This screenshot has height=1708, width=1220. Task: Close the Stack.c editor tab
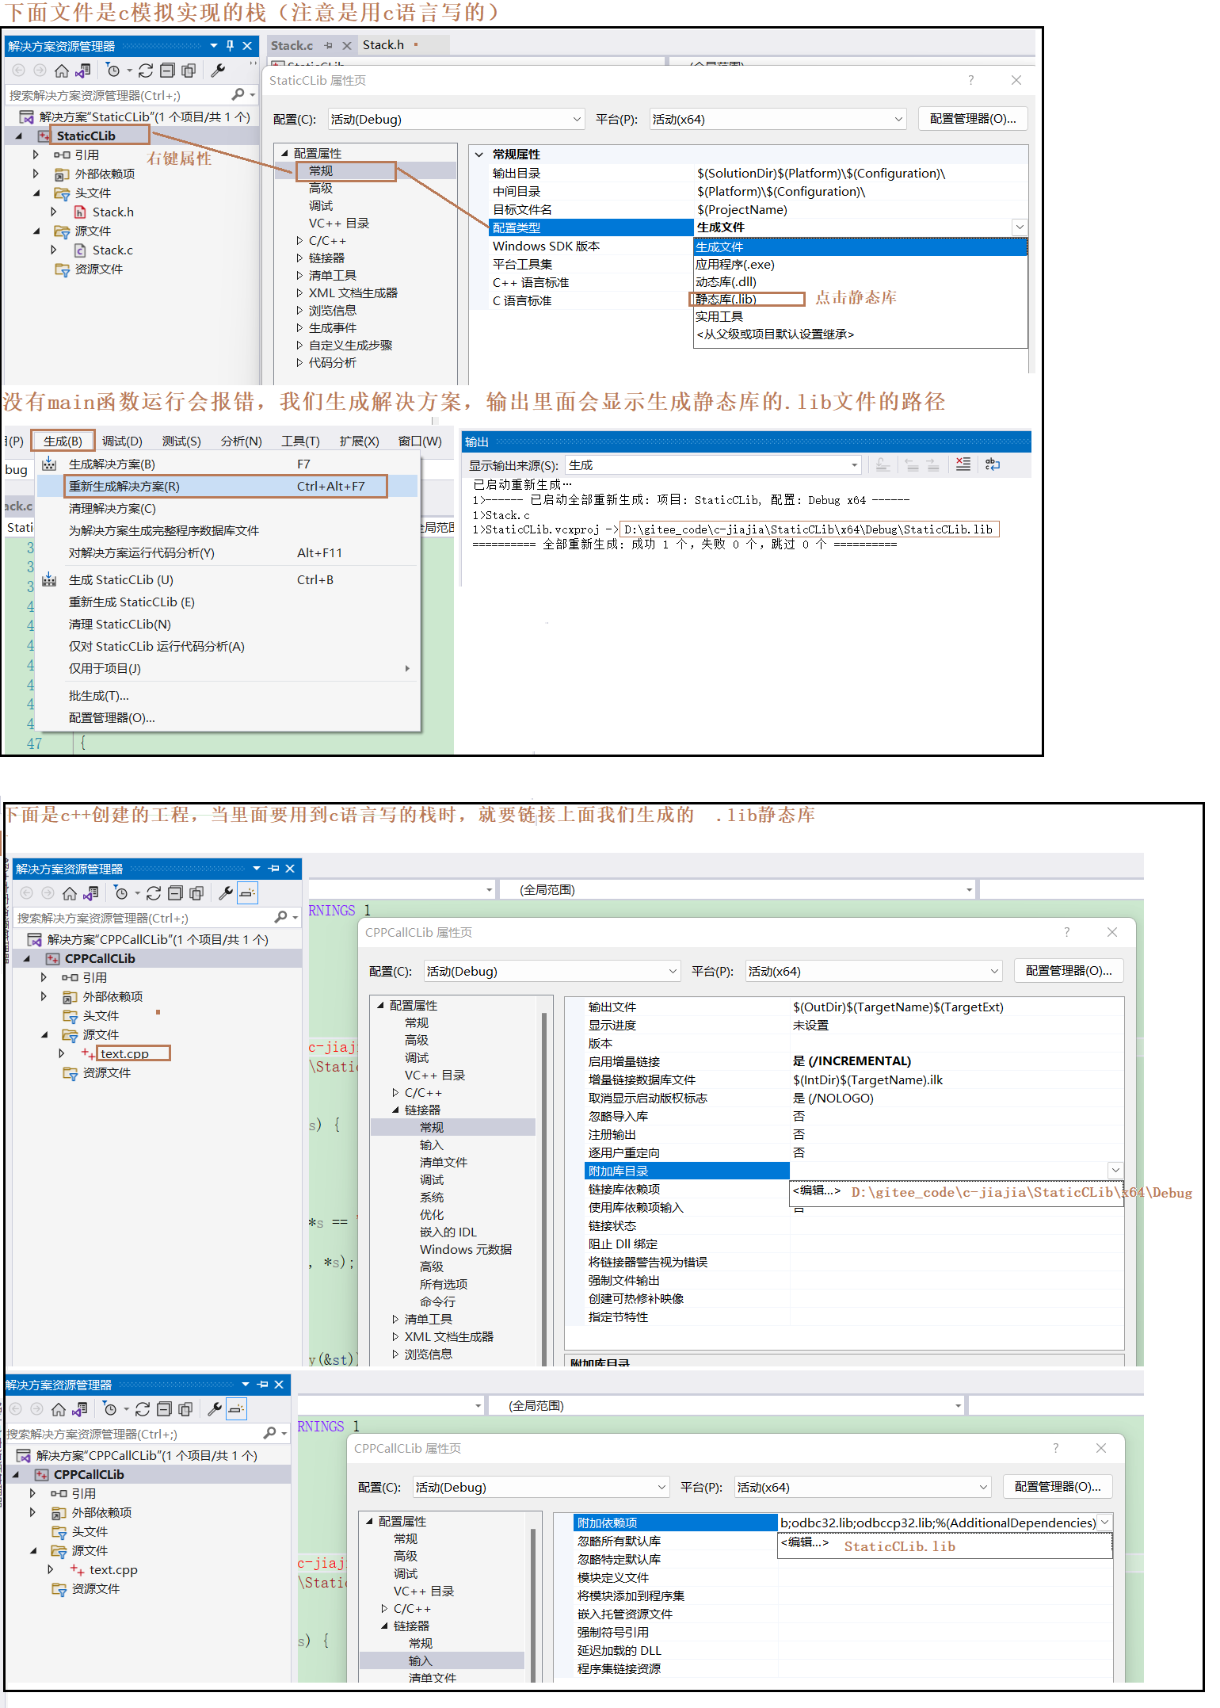click(347, 46)
